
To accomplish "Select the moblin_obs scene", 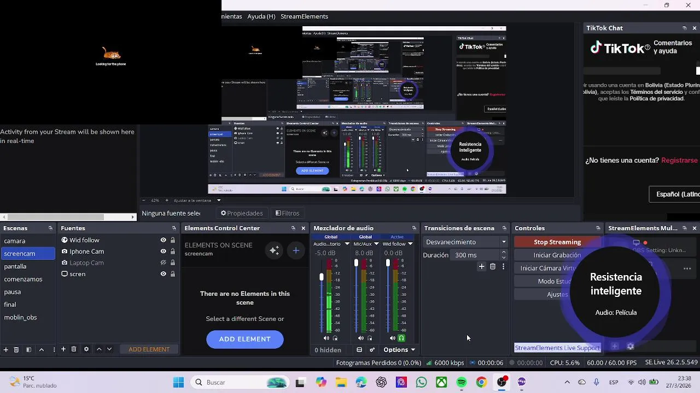I will (x=28, y=317).
